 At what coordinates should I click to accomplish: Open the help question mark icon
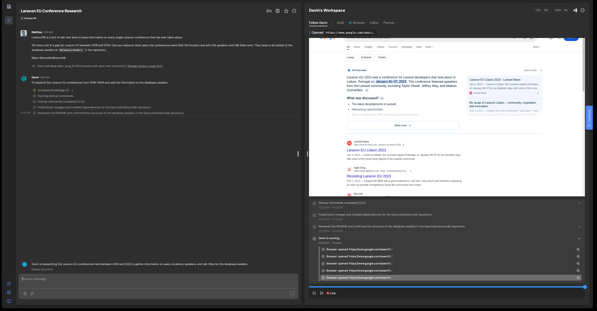coord(9,284)
